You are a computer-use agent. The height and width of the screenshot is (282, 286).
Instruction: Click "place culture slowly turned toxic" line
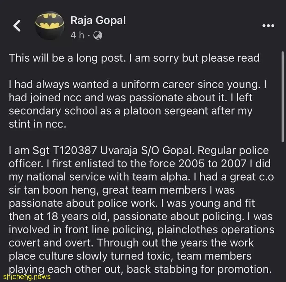[x=91, y=256]
